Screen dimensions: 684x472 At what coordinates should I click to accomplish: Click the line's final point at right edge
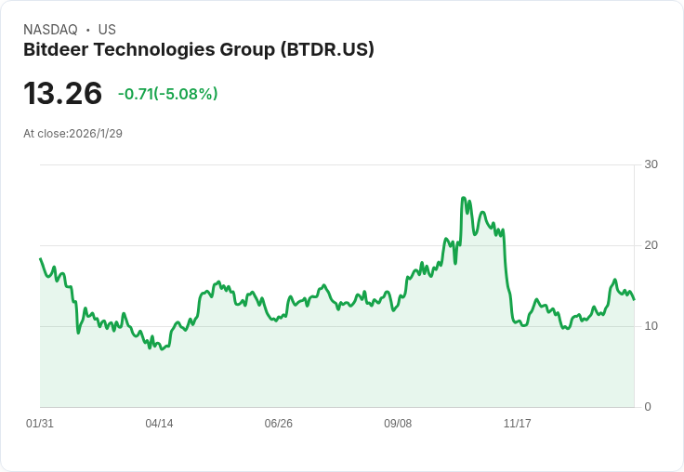click(x=634, y=299)
